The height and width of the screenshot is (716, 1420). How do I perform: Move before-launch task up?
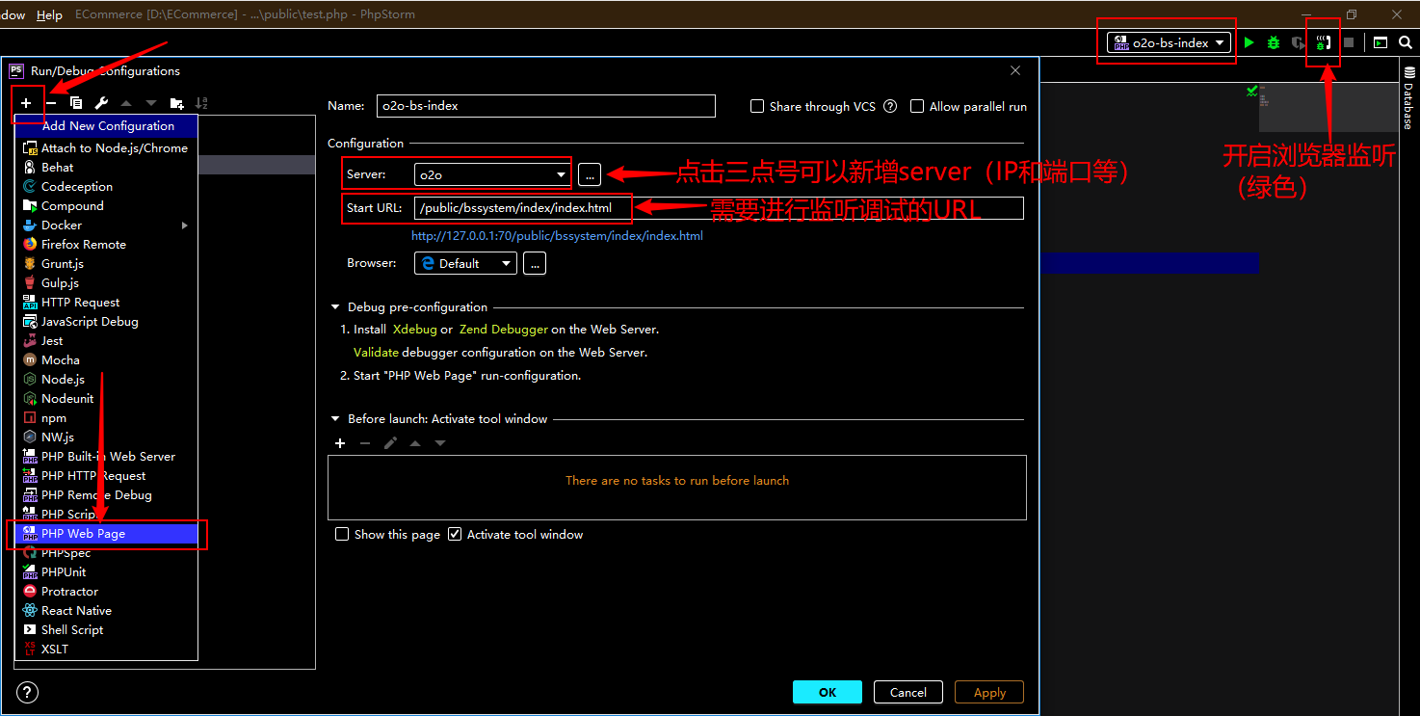coord(415,443)
